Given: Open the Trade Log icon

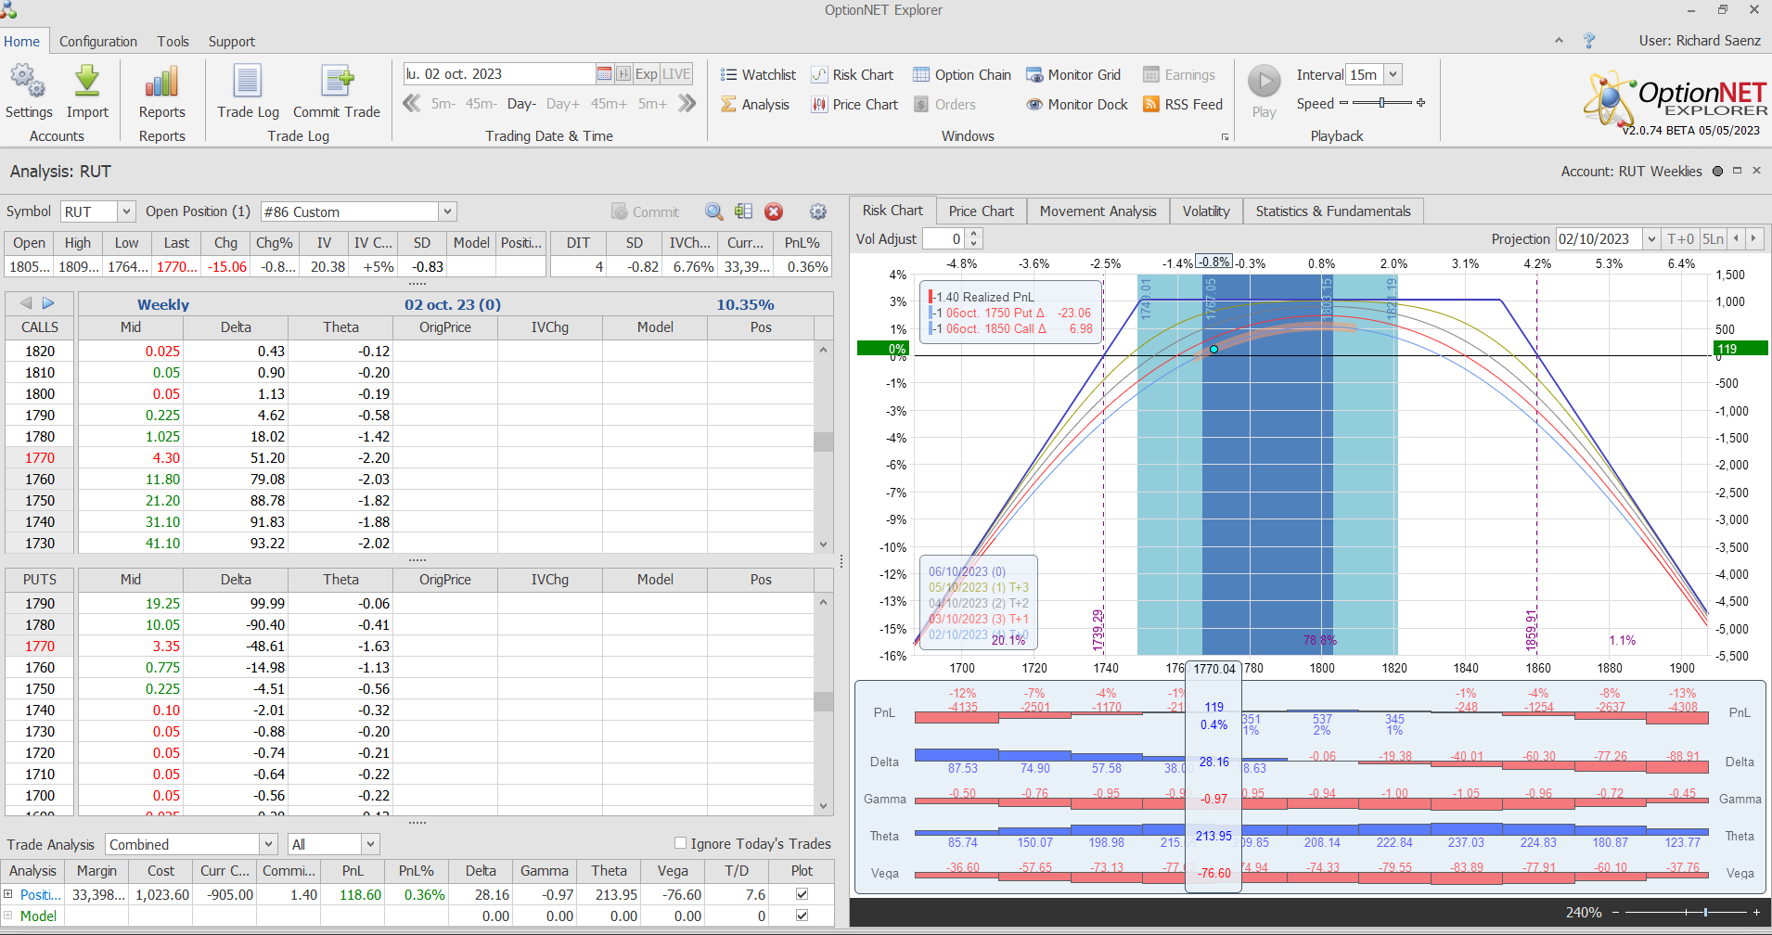Looking at the screenshot, I should 248,82.
